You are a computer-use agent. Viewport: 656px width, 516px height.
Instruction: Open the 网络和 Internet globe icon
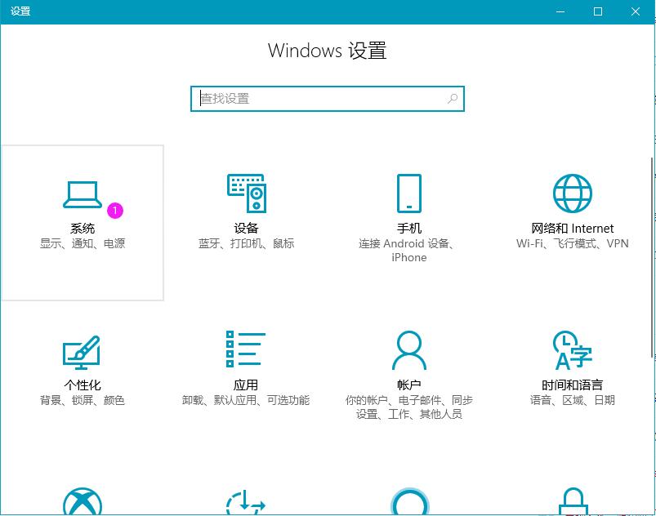pos(573,193)
